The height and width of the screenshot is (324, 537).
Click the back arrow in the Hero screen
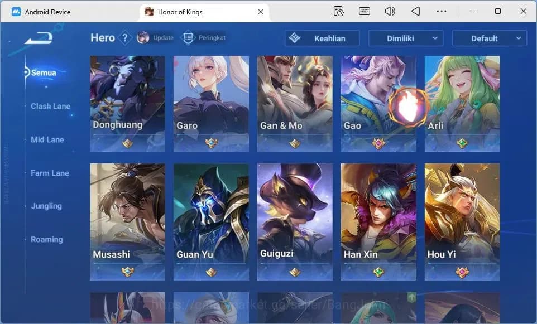pos(39,37)
